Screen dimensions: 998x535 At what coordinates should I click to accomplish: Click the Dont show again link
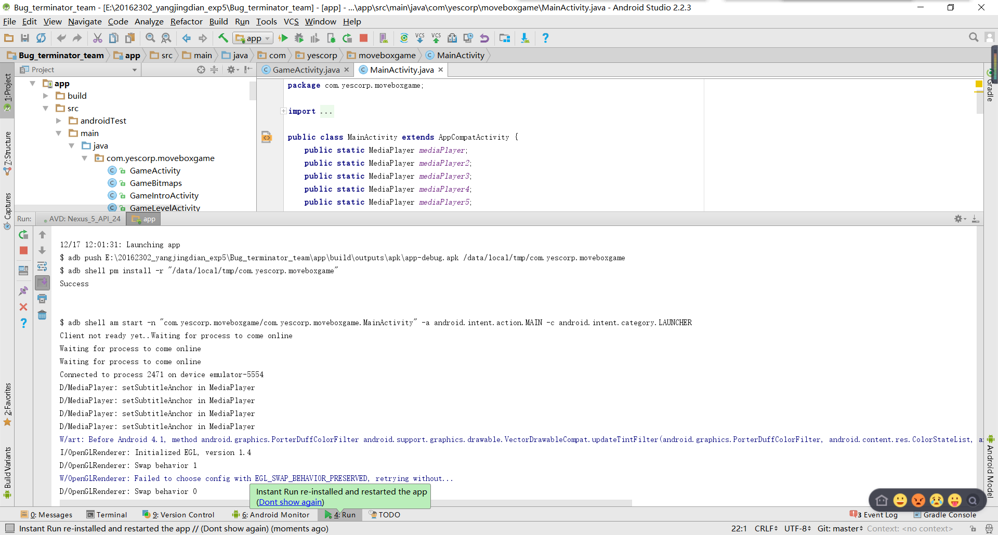tap(290, 502)
